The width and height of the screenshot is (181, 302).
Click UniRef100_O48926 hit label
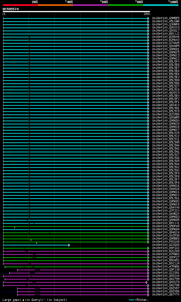166,189
